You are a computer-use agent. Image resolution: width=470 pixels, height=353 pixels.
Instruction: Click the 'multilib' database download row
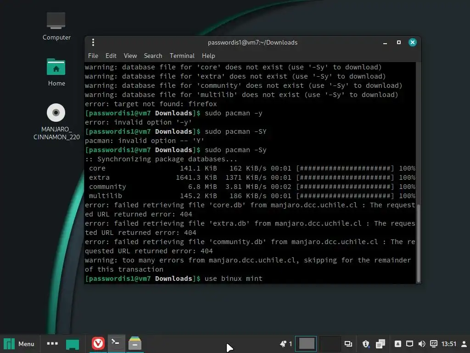(252, 196)
